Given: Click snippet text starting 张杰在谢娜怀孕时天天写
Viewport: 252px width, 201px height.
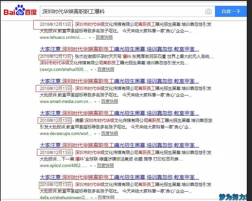Looking at the screenshot, I should 144,56.
